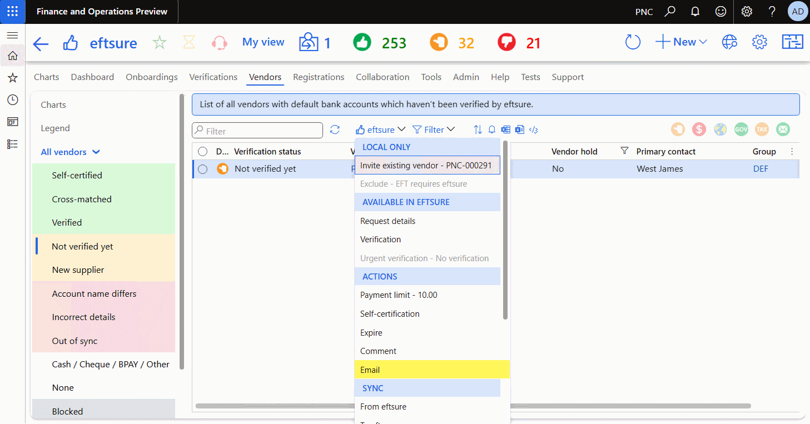Click the bell icon in grid toolbar

[492, 129]
